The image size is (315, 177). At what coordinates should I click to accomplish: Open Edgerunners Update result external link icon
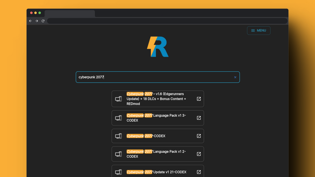199,99
